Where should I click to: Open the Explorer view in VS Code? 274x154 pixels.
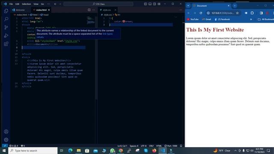(6, 11)
